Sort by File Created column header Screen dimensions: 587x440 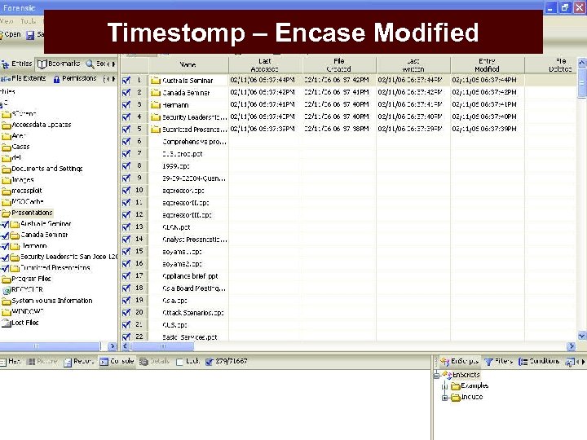pyautogui.click(x=339, y=64)
